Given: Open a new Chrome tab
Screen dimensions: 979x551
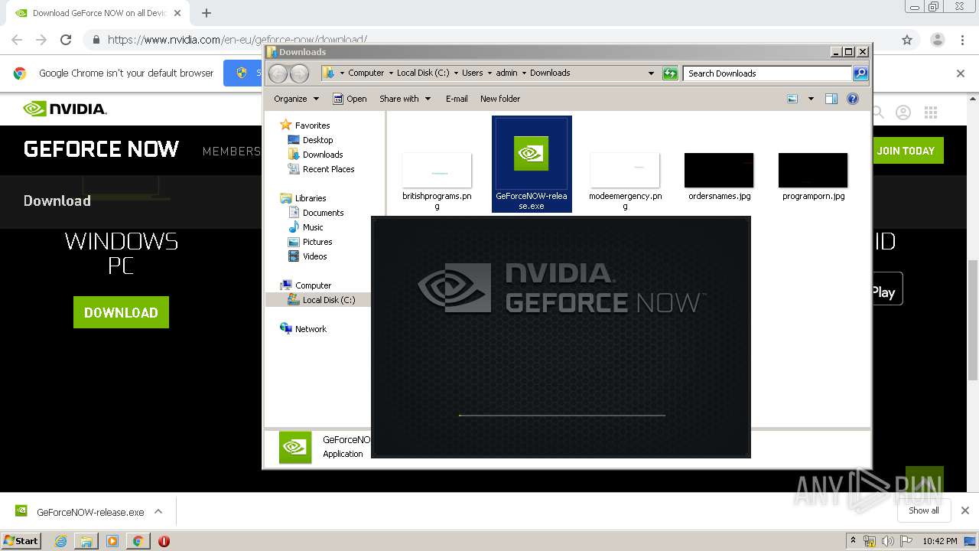Looking at the screenshot, I should pos(206,13).
